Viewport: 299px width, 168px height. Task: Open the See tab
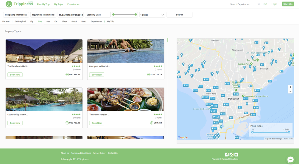coord(48,21)
